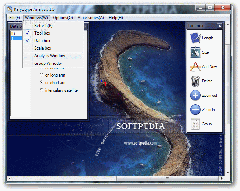This screenshot has height=191, width=240.
Task: Click the Karyotype Analysis app icon
Action: pos(10,9)
